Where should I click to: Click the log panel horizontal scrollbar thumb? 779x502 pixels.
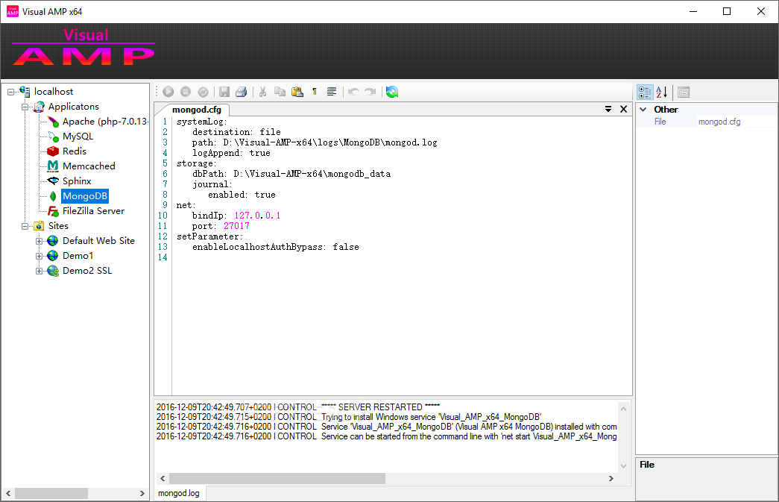(277, 478)
